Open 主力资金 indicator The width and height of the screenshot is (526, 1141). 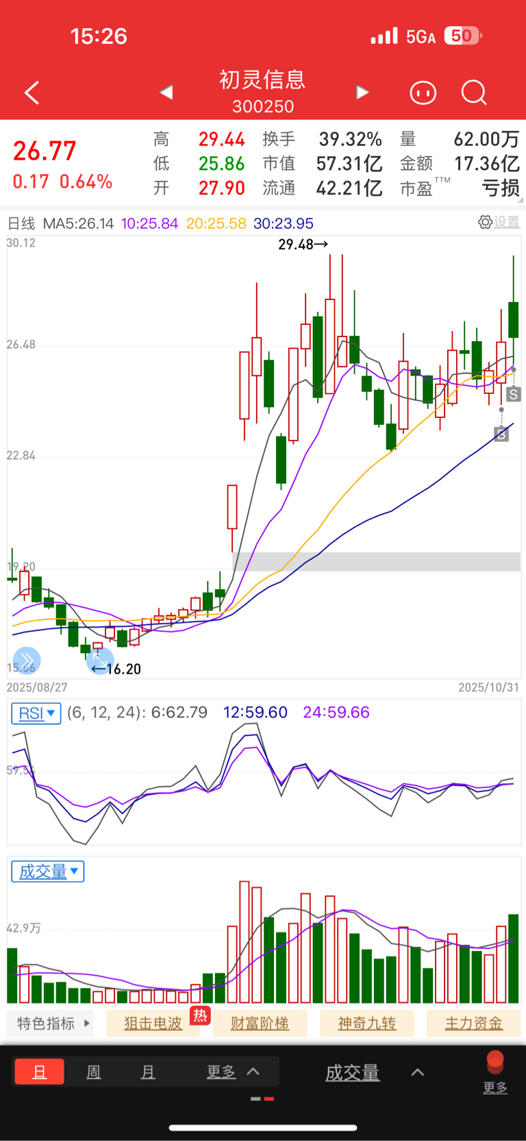point(474,1023)
